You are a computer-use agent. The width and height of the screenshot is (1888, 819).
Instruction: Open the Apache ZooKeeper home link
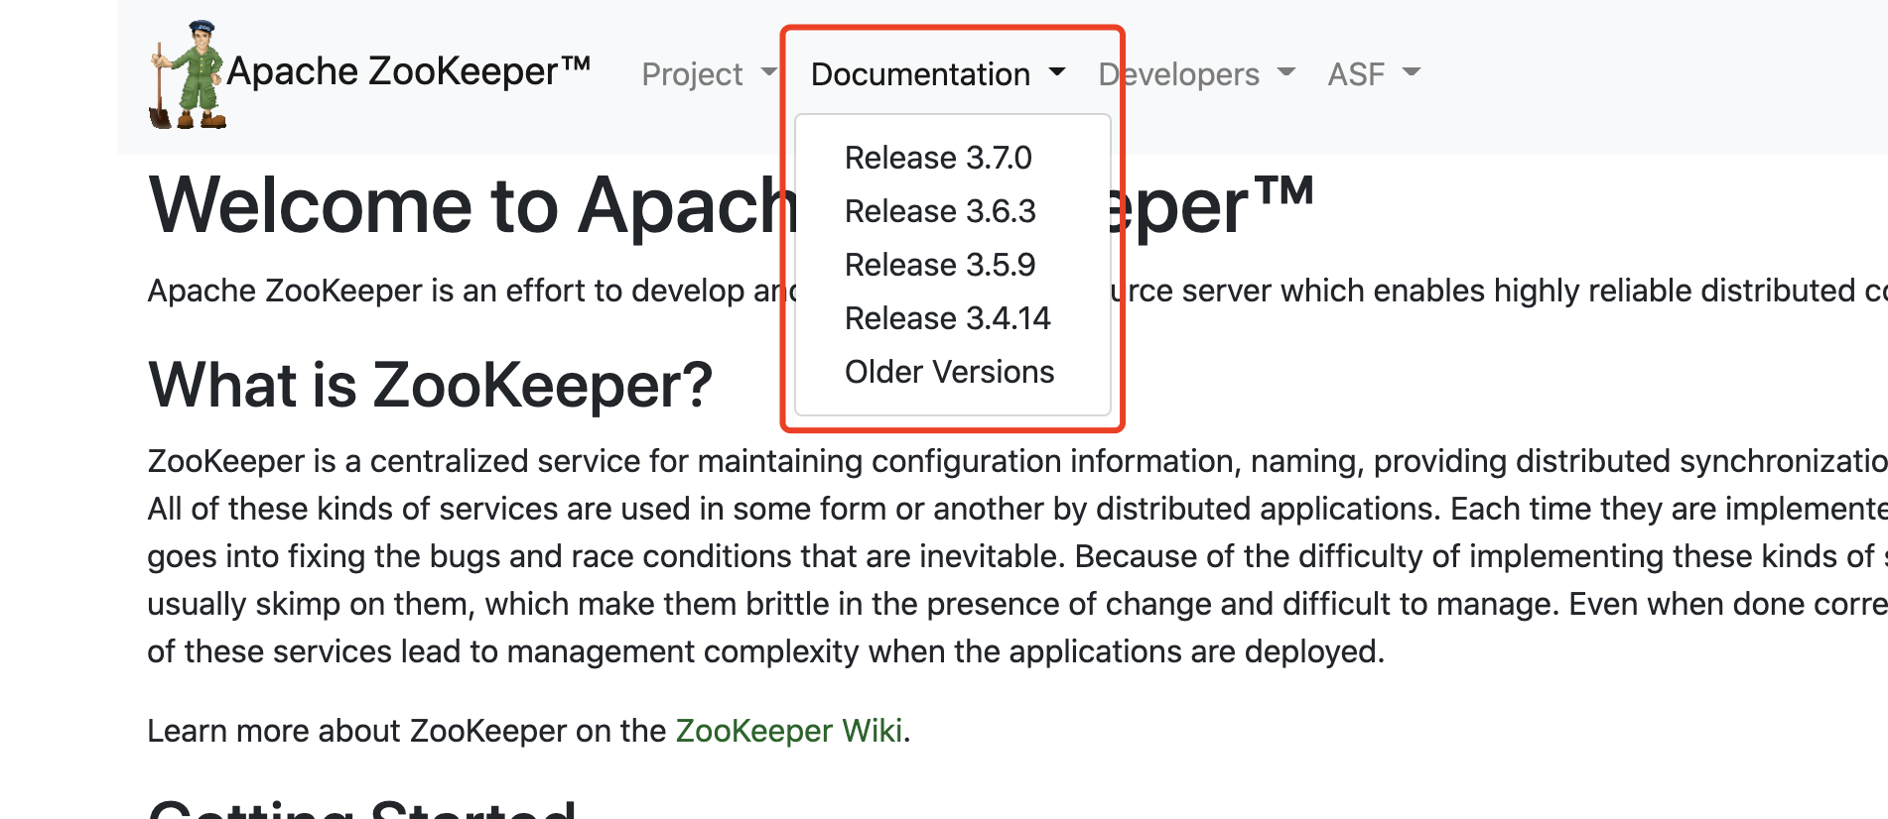(x=409, y=71)
